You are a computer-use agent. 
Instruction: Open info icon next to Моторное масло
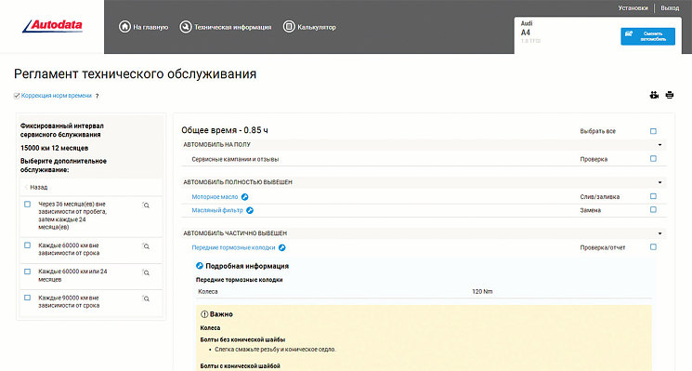click(244, 197)
